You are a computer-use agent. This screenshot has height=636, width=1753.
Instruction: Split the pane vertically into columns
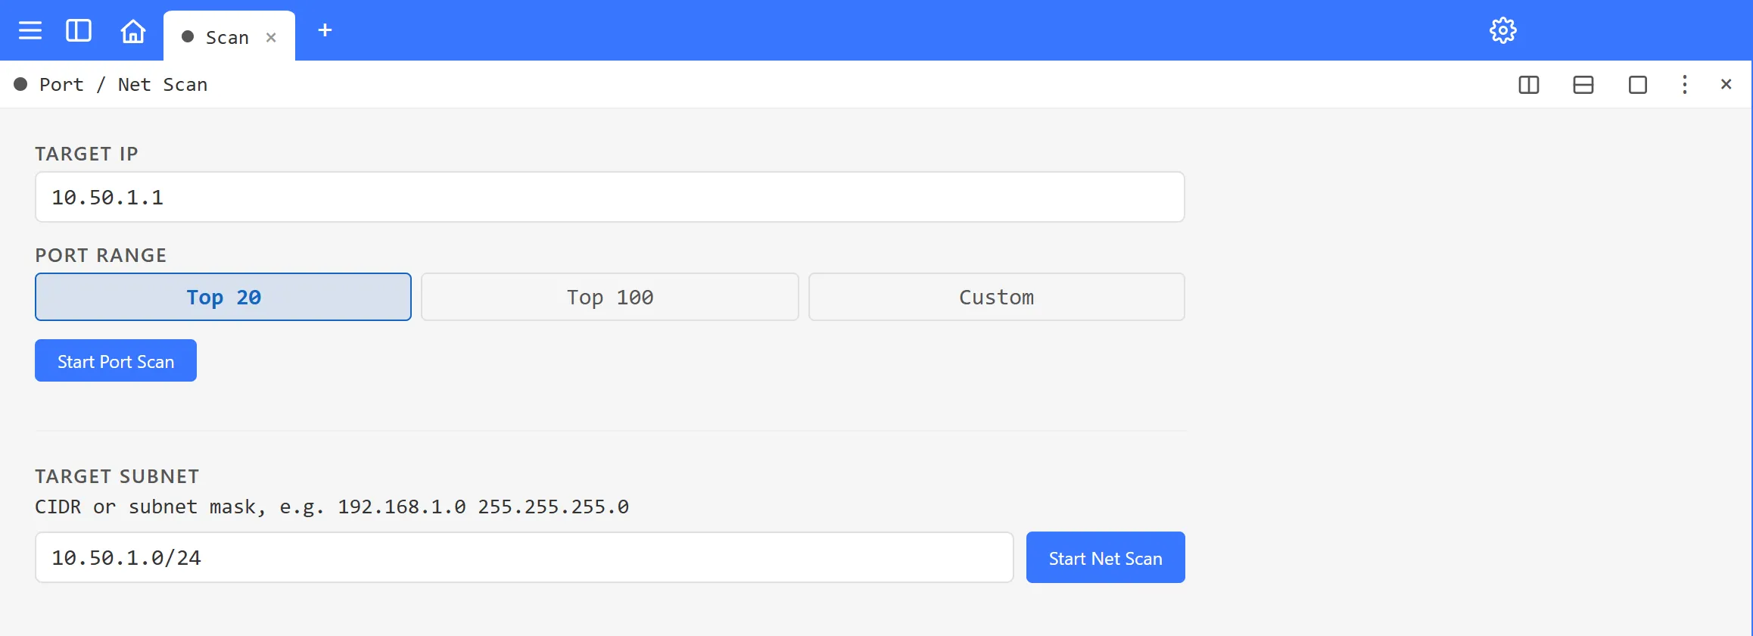tap(1529, 85)
